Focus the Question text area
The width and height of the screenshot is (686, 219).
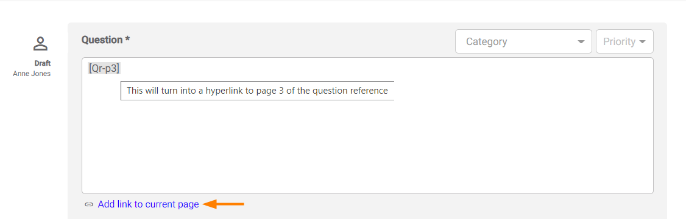coord(367,125)
